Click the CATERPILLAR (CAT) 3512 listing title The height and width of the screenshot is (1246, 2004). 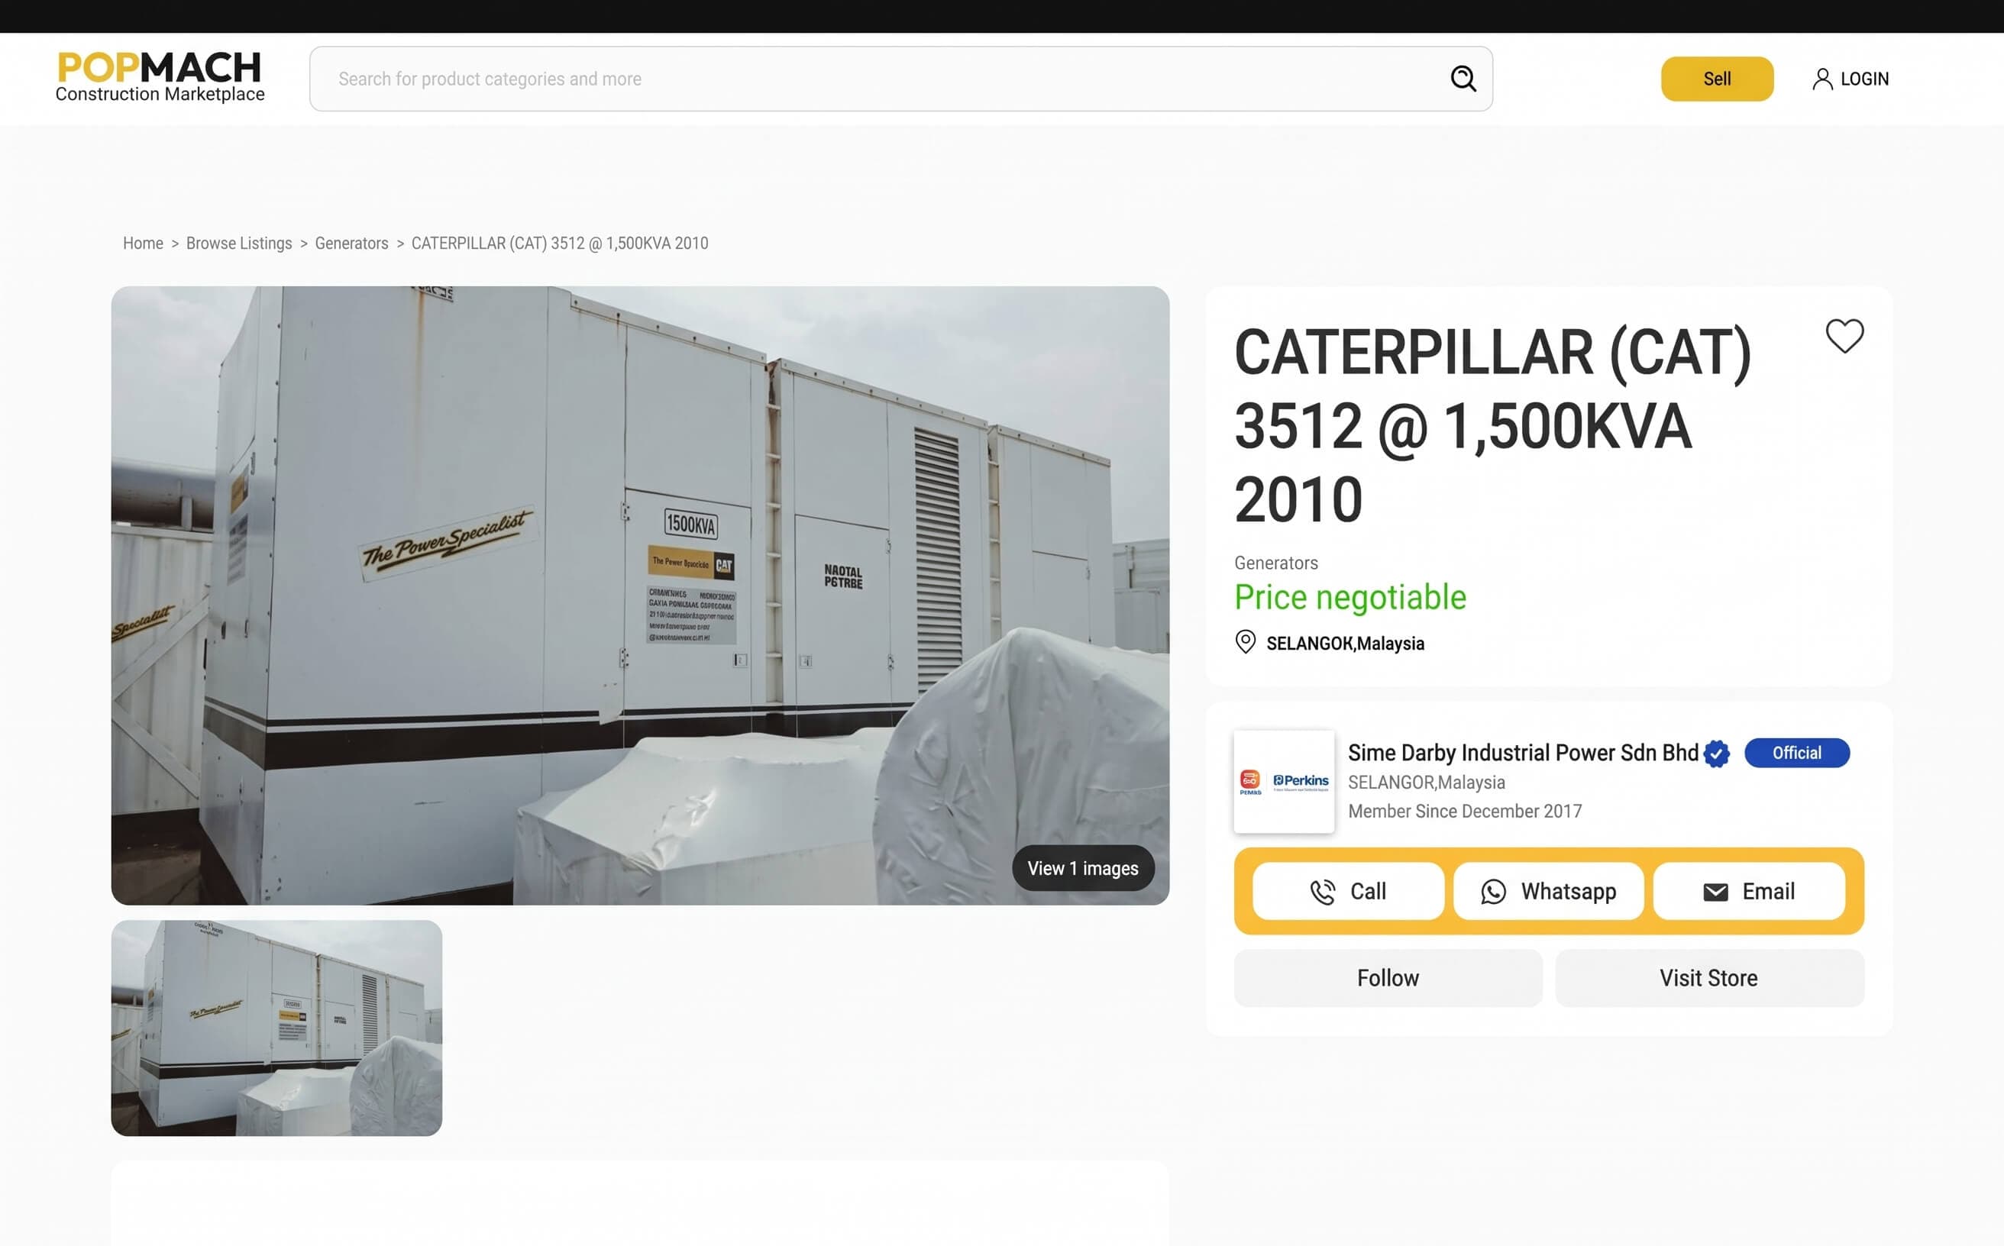[x=1492, y=426]
